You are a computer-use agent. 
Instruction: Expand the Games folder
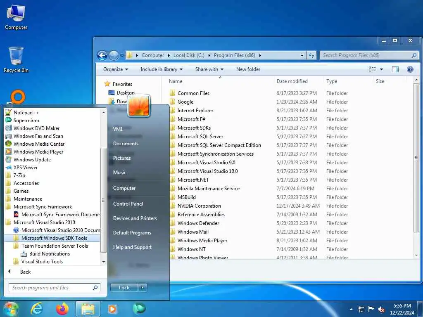21,191
